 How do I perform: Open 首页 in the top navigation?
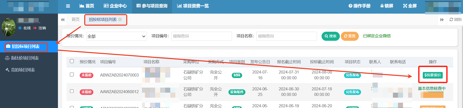tap(87, 6)
